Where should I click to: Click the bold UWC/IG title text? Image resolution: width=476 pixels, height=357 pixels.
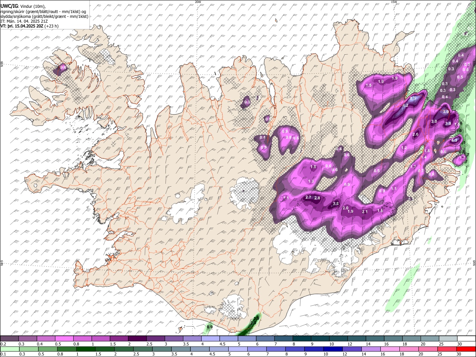coord(9,6)
